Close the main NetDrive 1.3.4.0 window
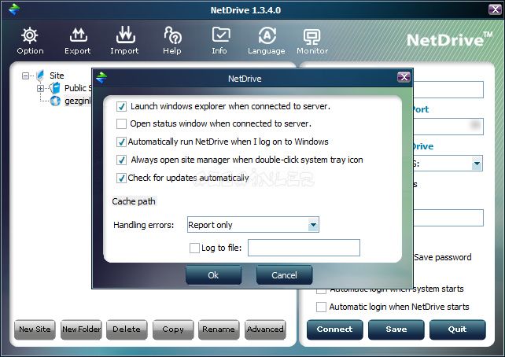 point(495,9)
